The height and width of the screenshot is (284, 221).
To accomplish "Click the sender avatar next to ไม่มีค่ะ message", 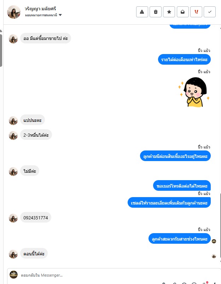I will pyautogui.click(x=13, y=171).
